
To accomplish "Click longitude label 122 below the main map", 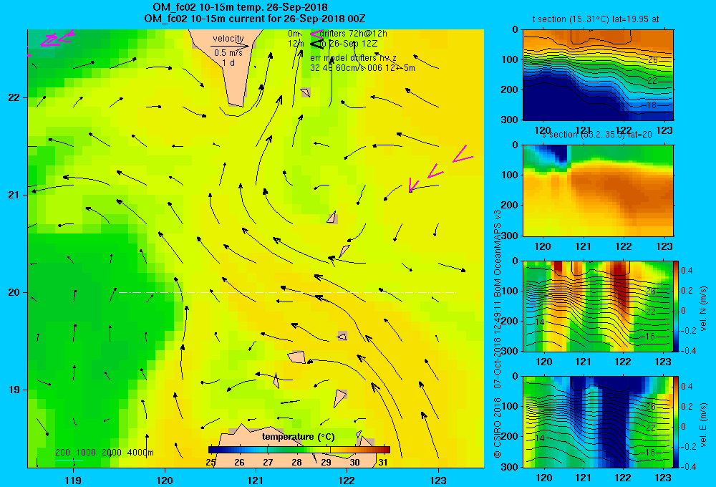I will click(347, 480).
